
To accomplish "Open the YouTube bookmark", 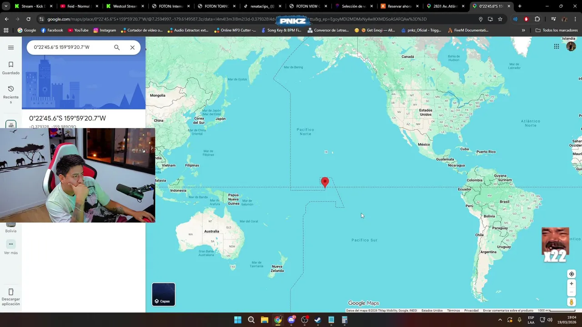I will (78, 30).
